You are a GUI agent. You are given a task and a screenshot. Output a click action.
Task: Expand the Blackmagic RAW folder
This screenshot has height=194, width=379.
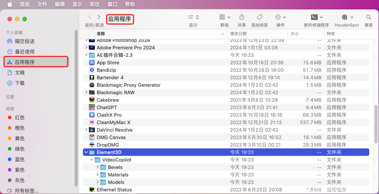pos(86,92)
